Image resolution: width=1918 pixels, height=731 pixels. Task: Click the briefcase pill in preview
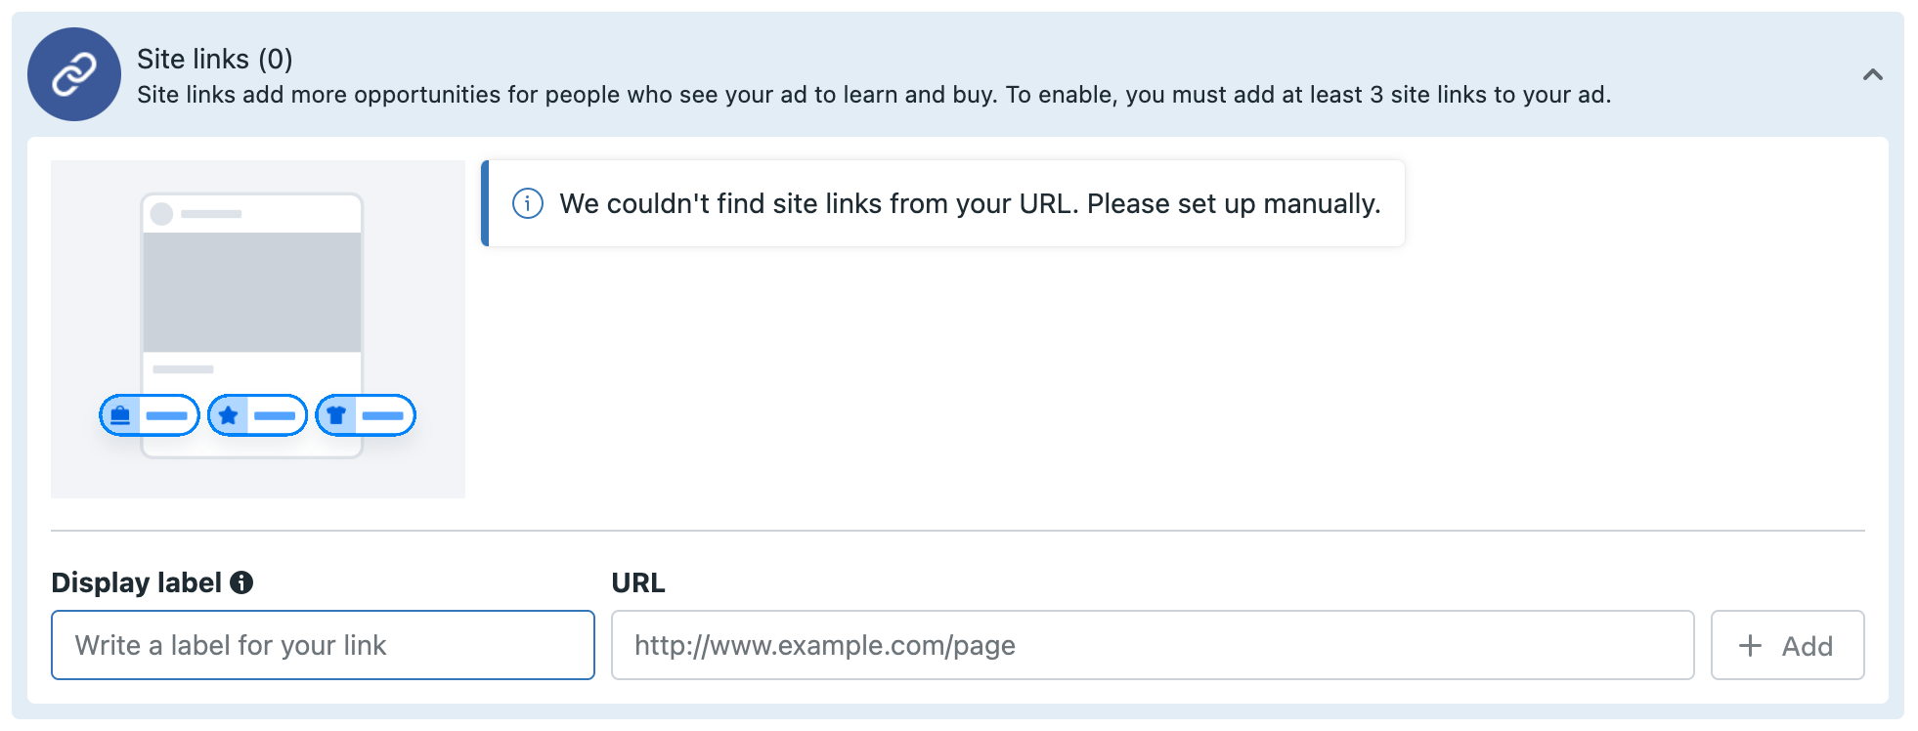(150, 415)
